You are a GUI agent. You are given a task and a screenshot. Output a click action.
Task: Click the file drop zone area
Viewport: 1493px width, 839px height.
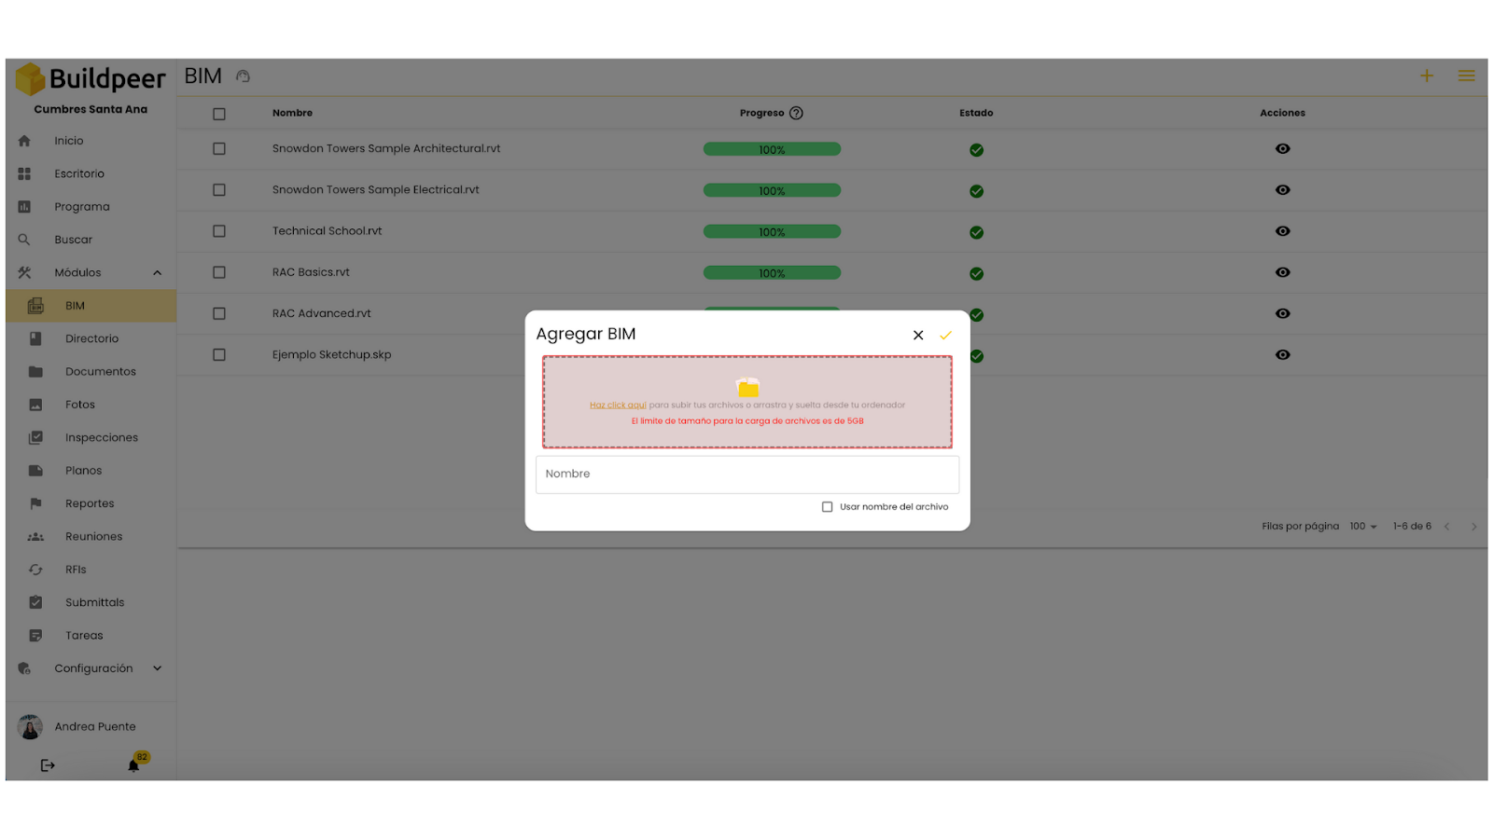(x=747, y=402)
